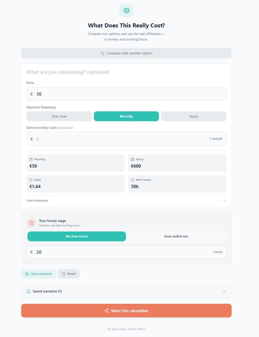Click the red clock icon beside Your hourly wage
Viewport: 259px width, 337px height.
[x=31, y=222]
